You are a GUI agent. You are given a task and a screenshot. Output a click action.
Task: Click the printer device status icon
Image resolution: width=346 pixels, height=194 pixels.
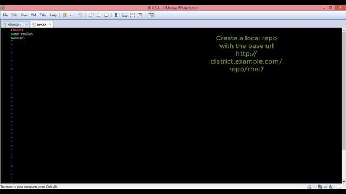pos(325,187)
